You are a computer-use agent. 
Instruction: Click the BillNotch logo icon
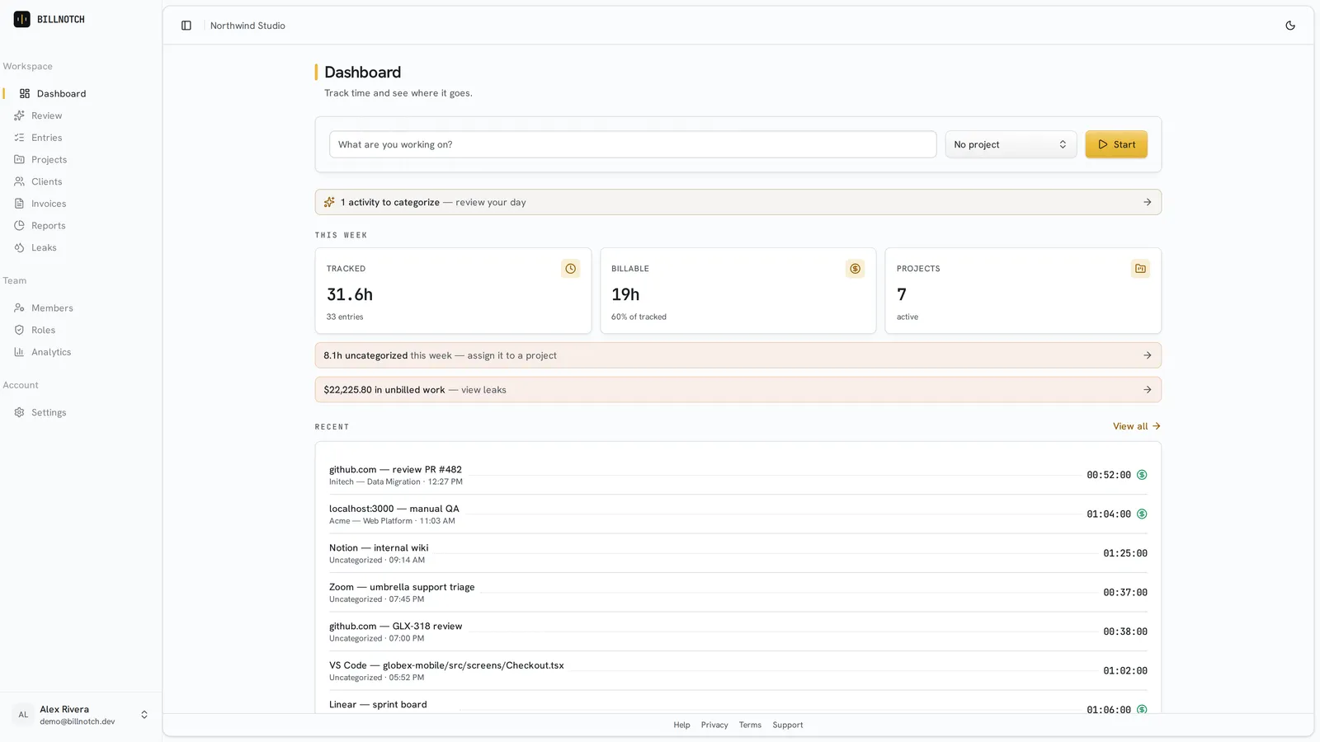click(x=22, y=19)
